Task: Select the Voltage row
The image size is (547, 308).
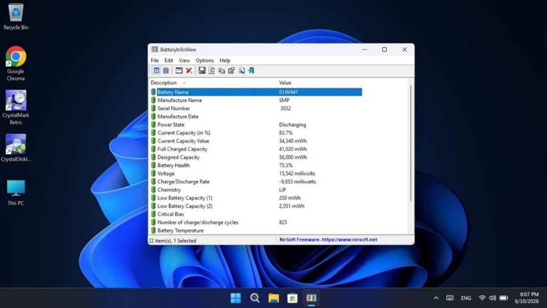Action: point(256,173)
